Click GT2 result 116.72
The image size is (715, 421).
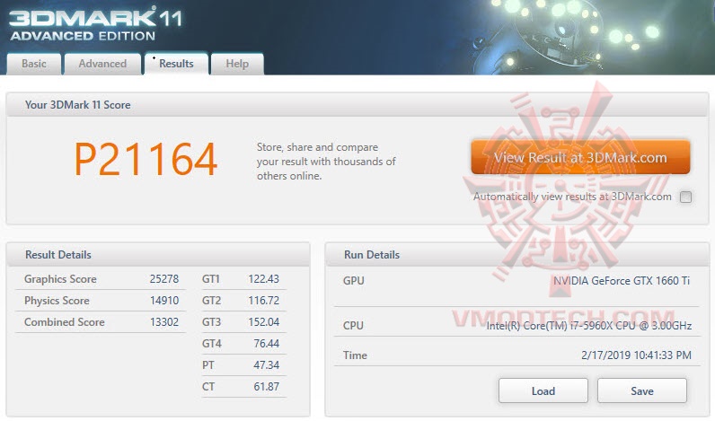263,300
